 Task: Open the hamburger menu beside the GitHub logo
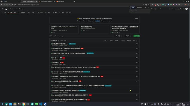[x=2, y=9]
